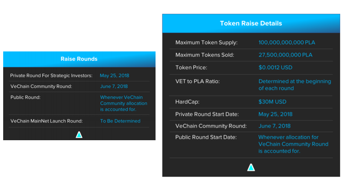
Task: Click the 27,500,000,000 PLA tokens sold value
Action: pos(285,55)
